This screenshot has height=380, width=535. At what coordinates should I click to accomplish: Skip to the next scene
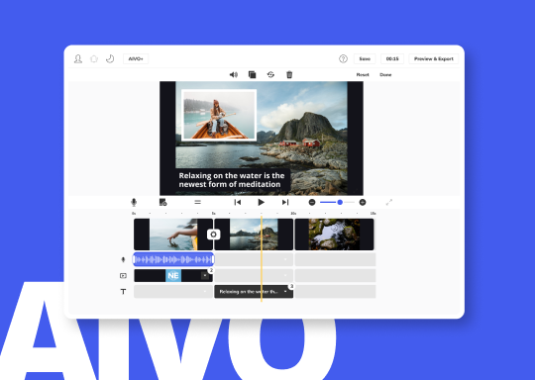(285, 203)
